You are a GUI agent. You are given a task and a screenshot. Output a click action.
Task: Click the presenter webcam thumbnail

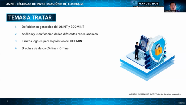pyautogui.click(x=175, y=6)
